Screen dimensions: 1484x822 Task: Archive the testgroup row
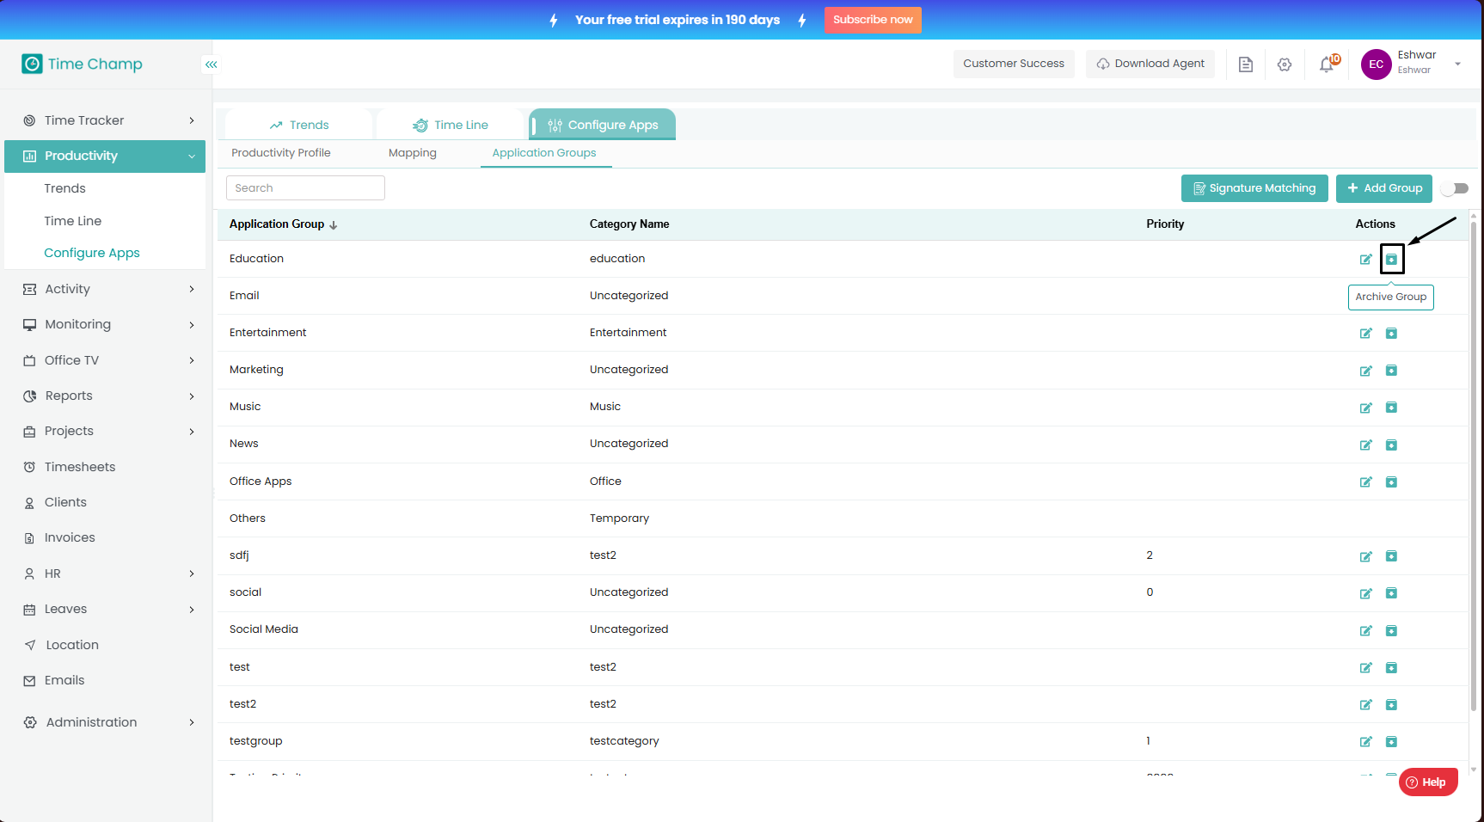[x=1391, y=742]
